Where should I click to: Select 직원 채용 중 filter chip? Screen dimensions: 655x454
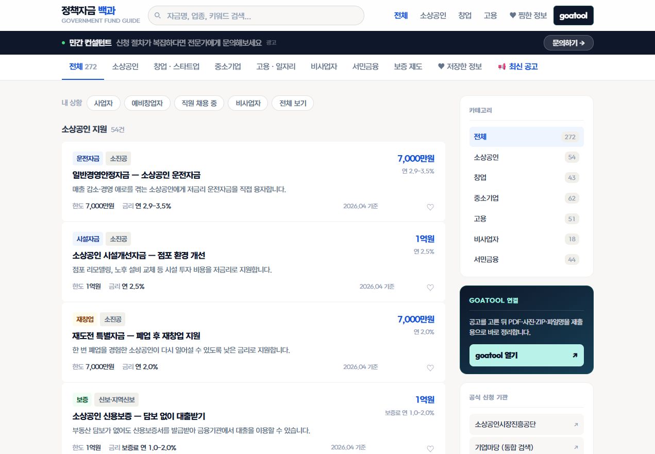click(x=199, y=103)
